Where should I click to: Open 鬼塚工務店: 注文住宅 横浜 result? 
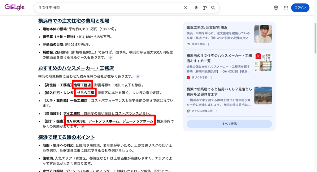coord(207,28)
